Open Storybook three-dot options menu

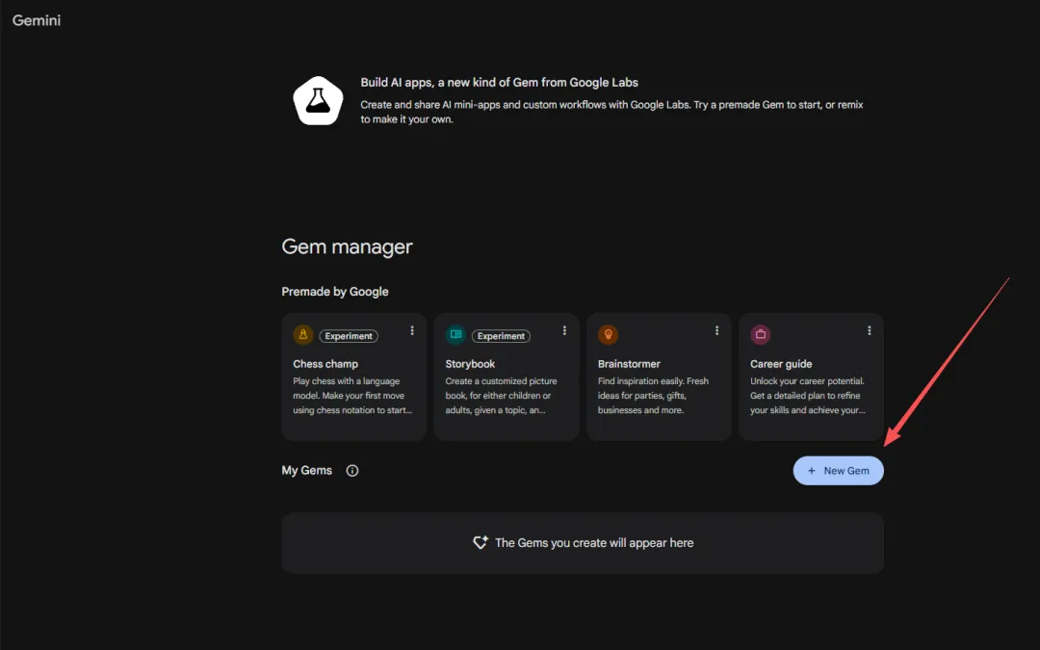564,330
